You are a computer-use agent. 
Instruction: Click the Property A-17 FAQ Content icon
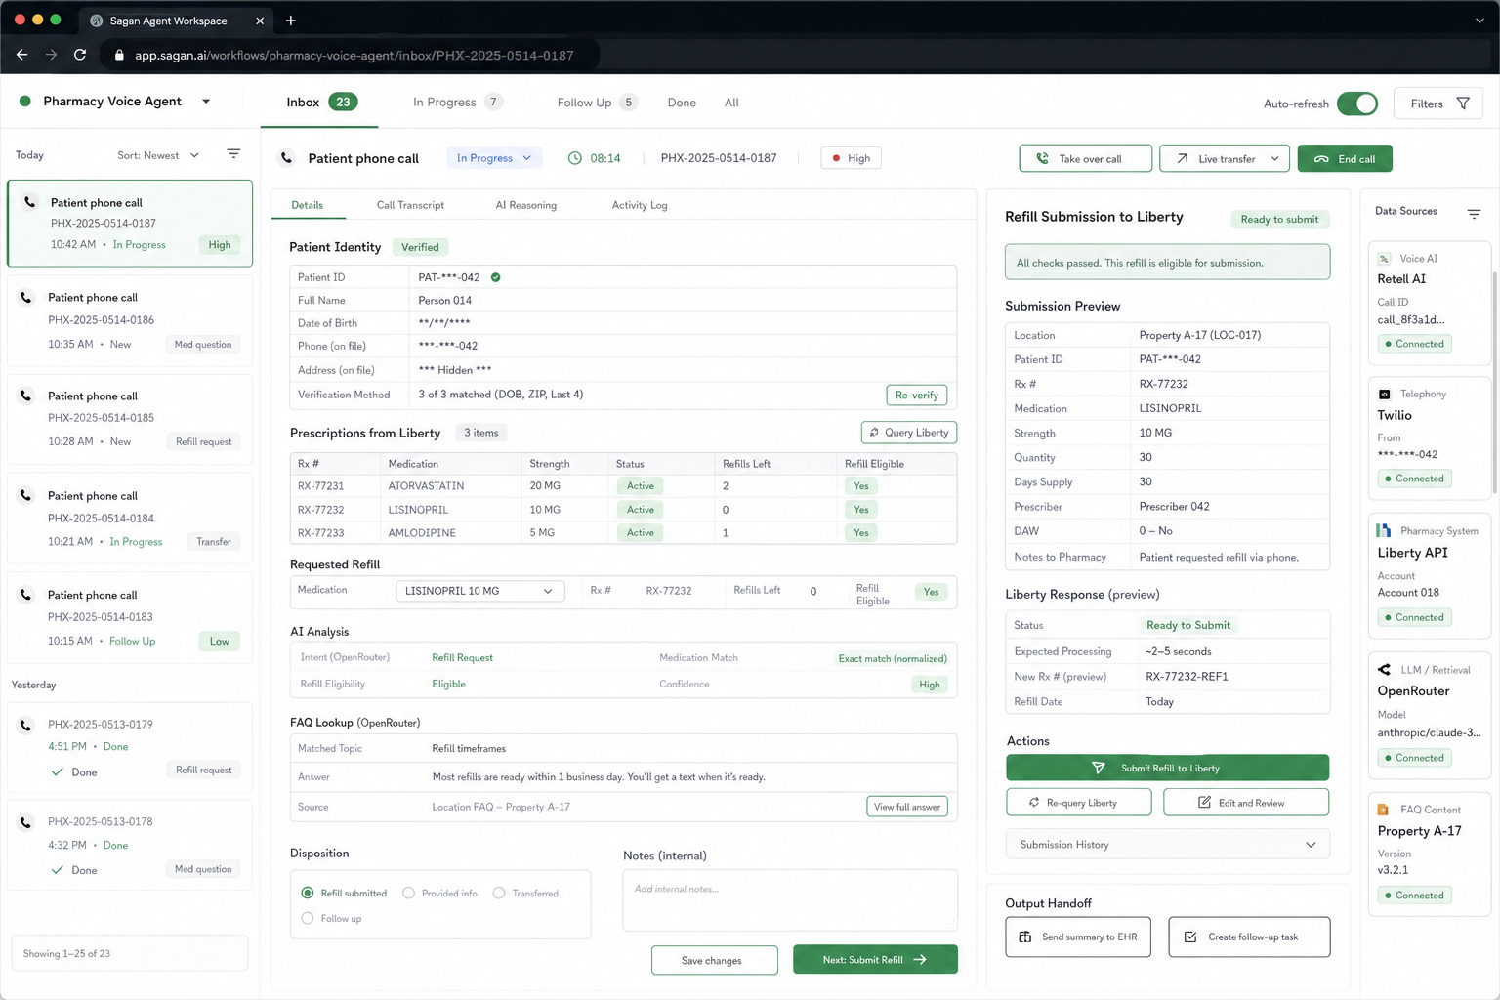click(1383, 810)
